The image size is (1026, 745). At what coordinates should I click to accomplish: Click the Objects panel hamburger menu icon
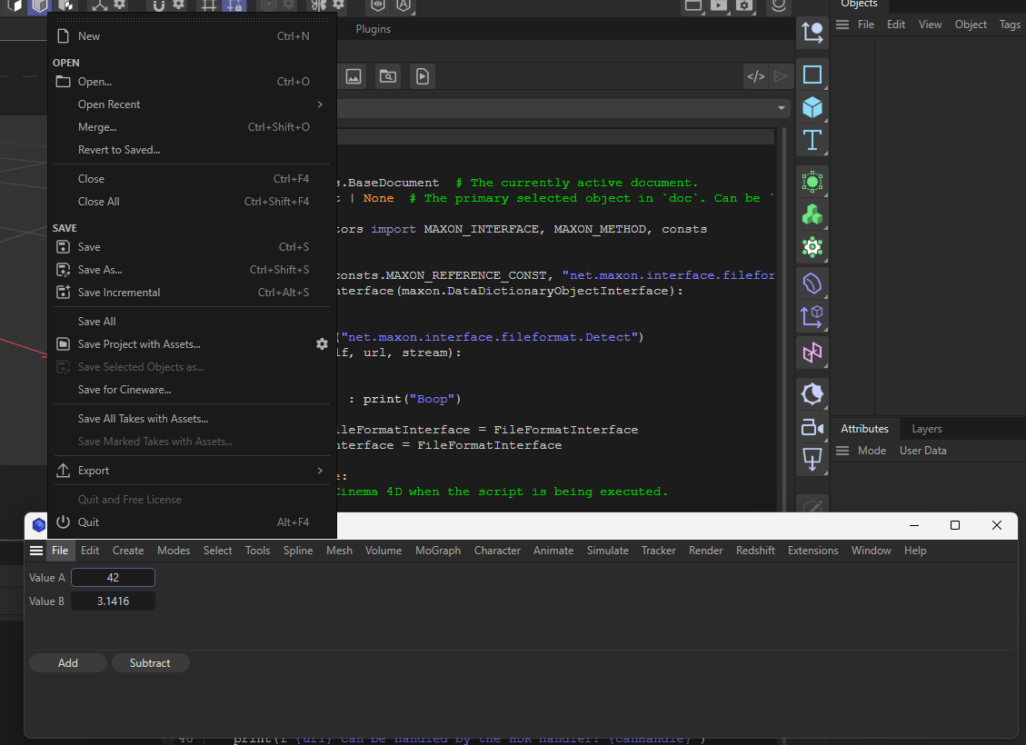click(842, 25)
